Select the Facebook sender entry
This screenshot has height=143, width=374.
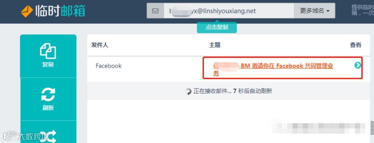tap(109, 66)
